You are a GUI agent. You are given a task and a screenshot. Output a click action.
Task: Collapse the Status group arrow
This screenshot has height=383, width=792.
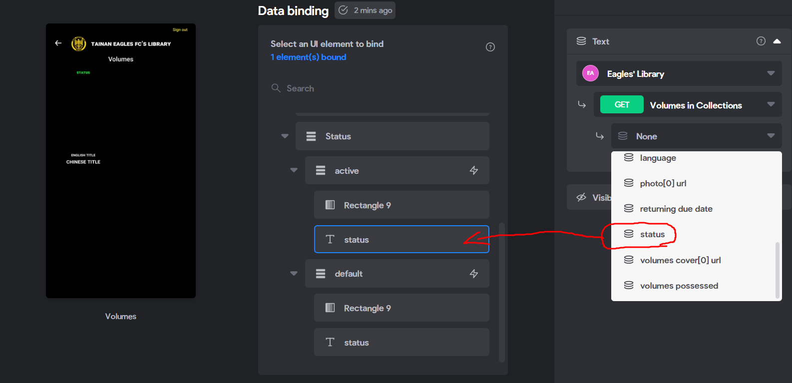pos(285,136)
